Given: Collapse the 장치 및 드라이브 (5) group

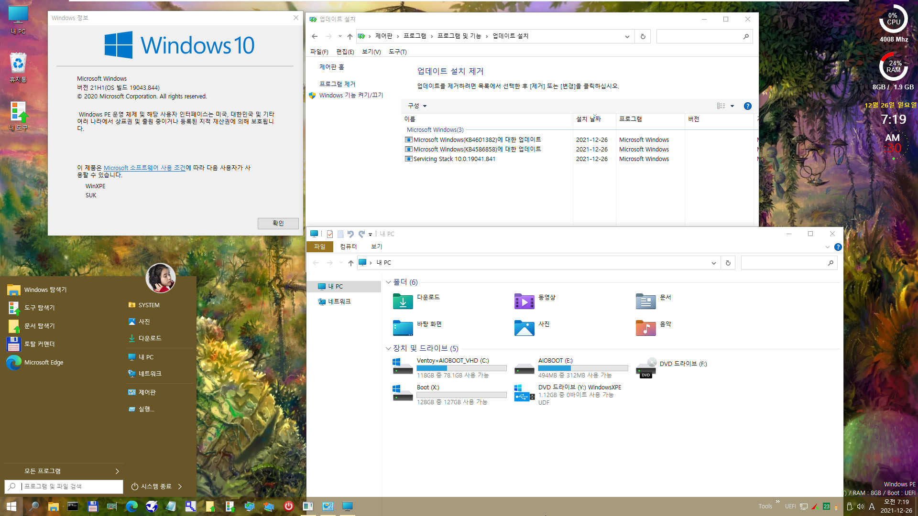Looking at the screenshot, I should pos(388,348).
